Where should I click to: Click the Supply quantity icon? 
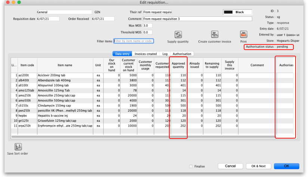click(x=178, y=34)
